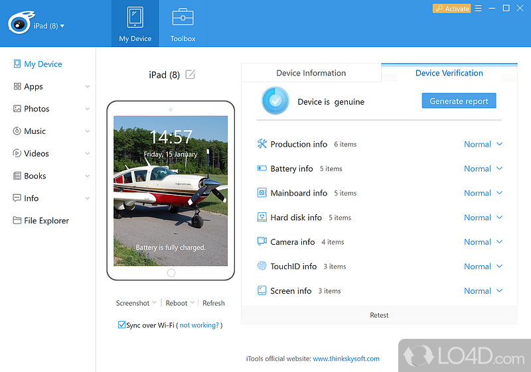Click the Apps grid icon in sidebar

(17, 86)
